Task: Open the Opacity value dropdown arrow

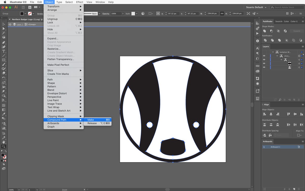Action: [123, 13]
